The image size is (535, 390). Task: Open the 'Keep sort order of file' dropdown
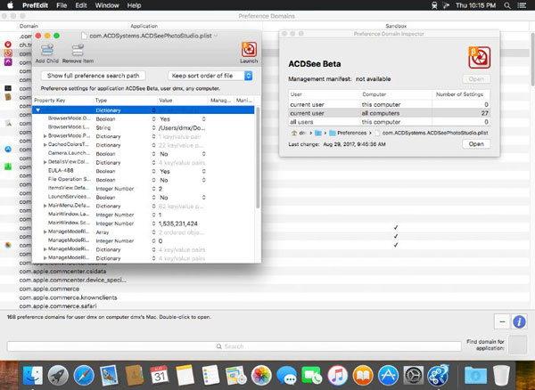(211, 77)
